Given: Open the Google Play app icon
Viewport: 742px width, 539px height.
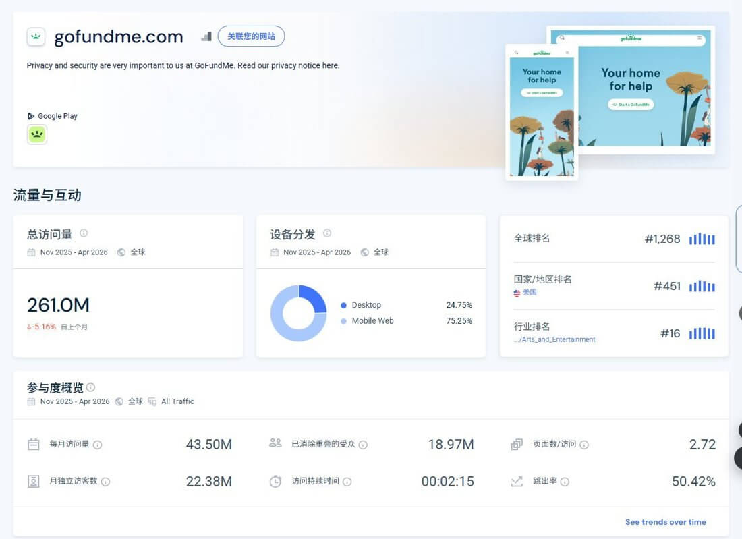Looking at the screenshot, I should coord(37,134).
